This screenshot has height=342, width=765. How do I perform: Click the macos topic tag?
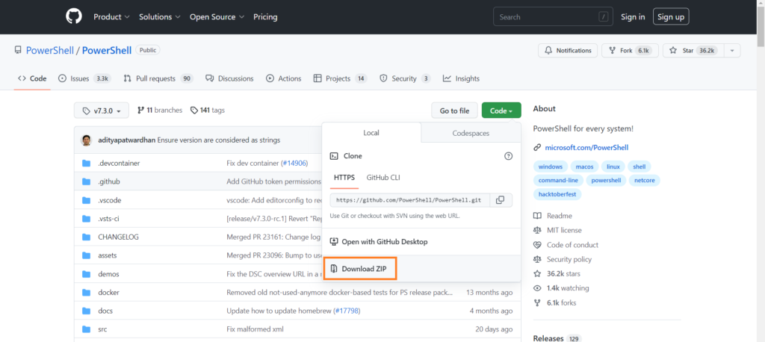pos(584,167)
